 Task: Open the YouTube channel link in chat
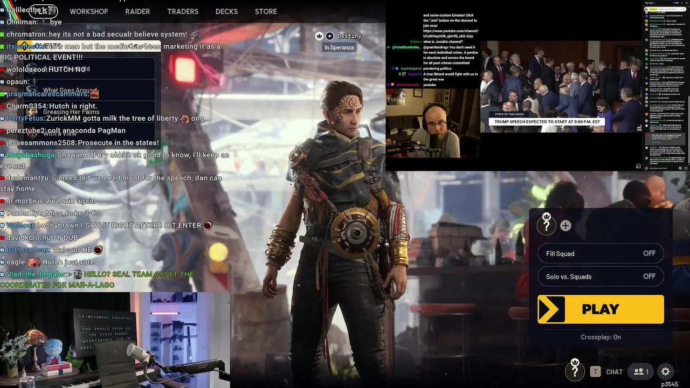451,34
